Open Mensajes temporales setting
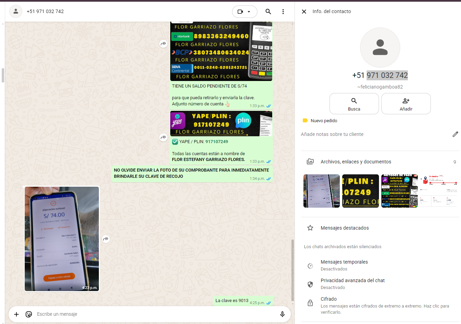 (344, 265)
